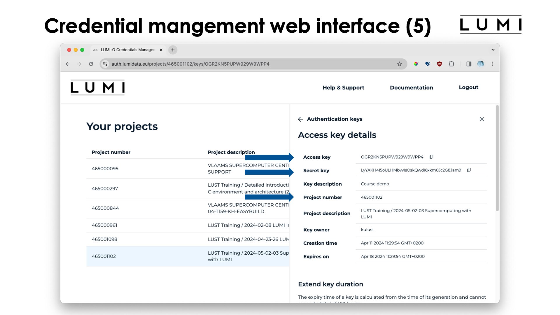
Task: Close the Access key details panel
Action: 482,119
